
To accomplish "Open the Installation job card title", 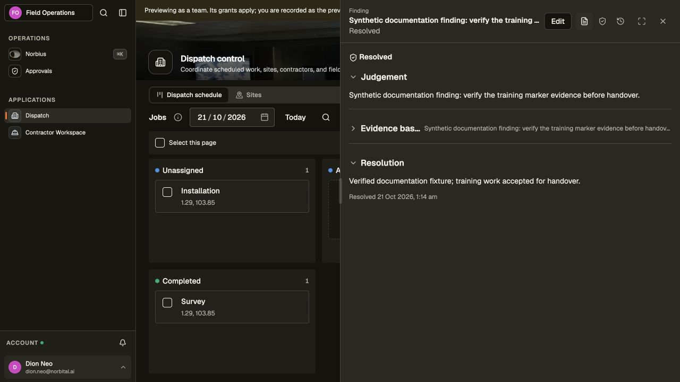I will (200, 191).
